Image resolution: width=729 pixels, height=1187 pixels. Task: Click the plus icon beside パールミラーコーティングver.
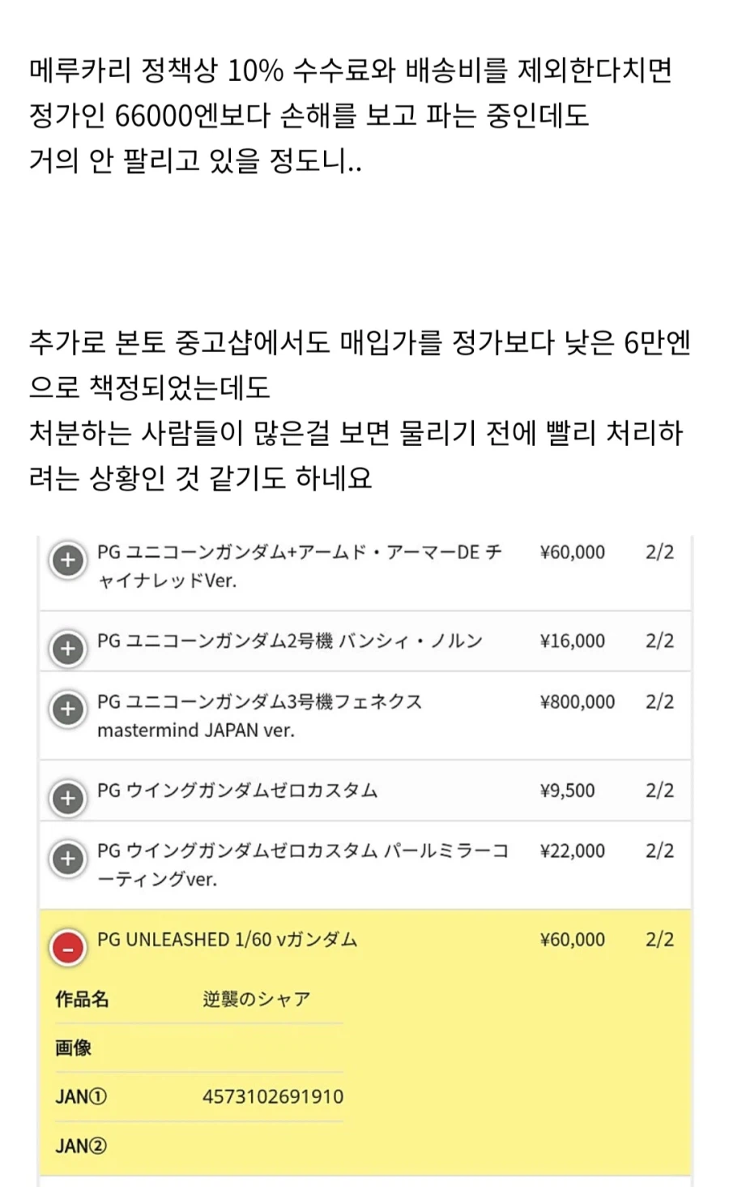pyautogui.click(x=68, y=858)
